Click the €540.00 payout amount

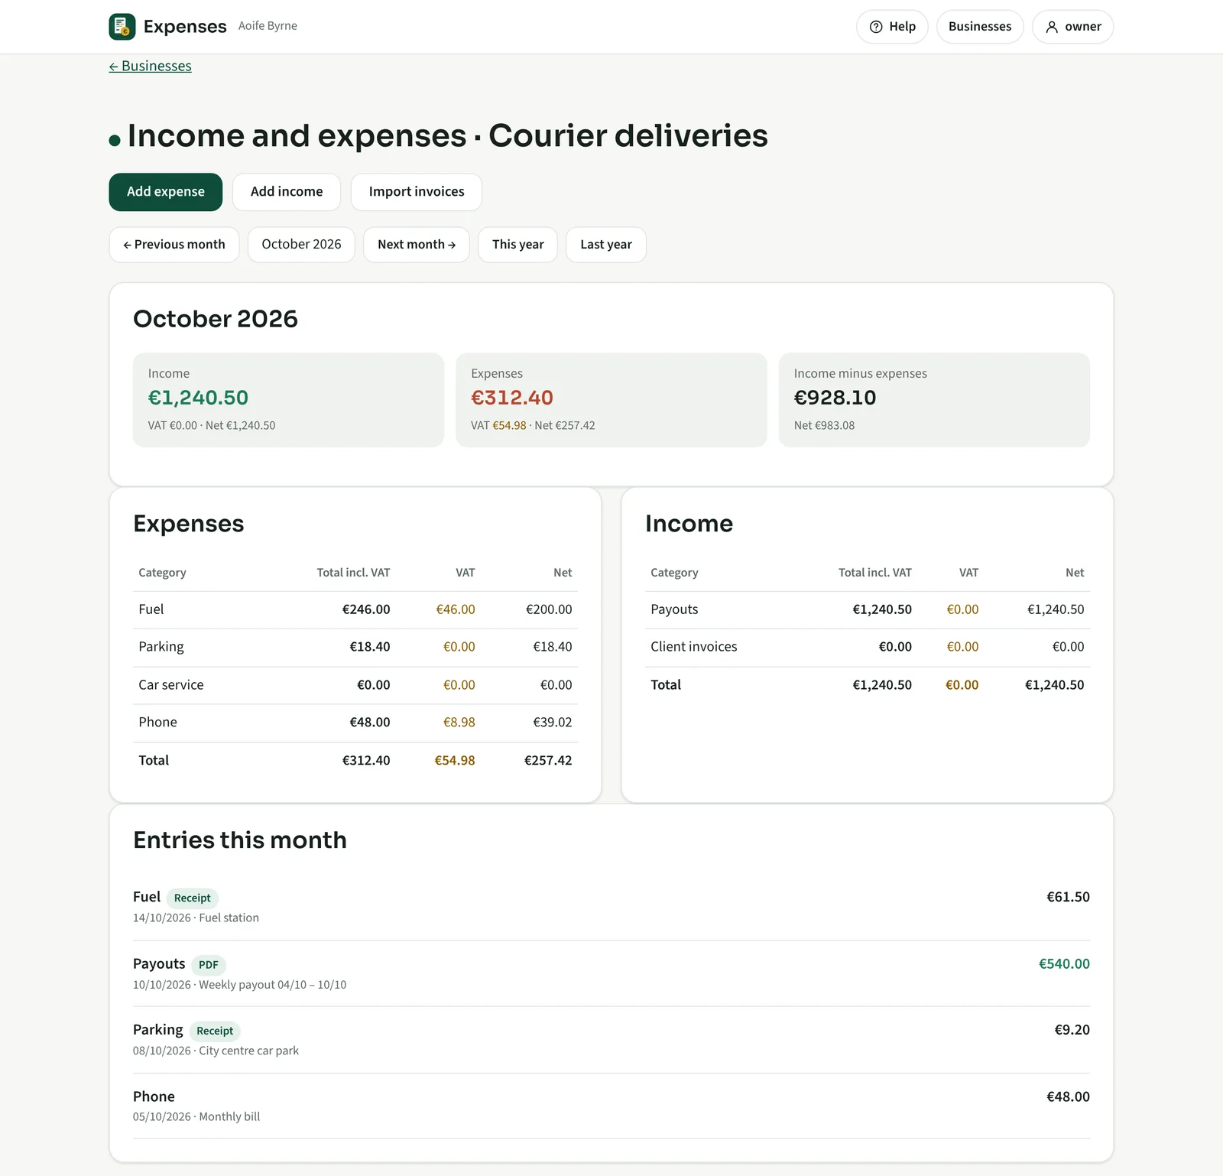(x=1064, y=964)
